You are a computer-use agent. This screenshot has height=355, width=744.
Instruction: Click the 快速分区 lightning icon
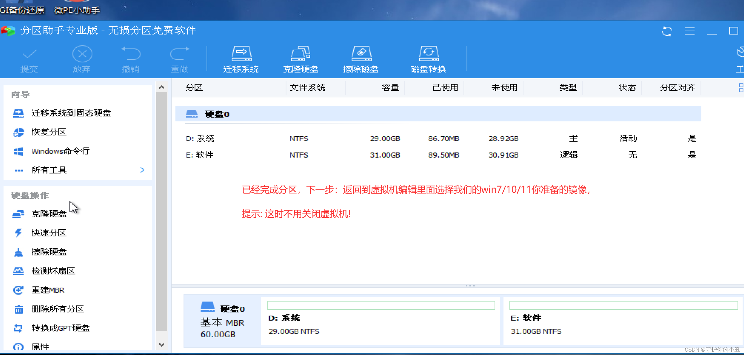click(18, 233)
